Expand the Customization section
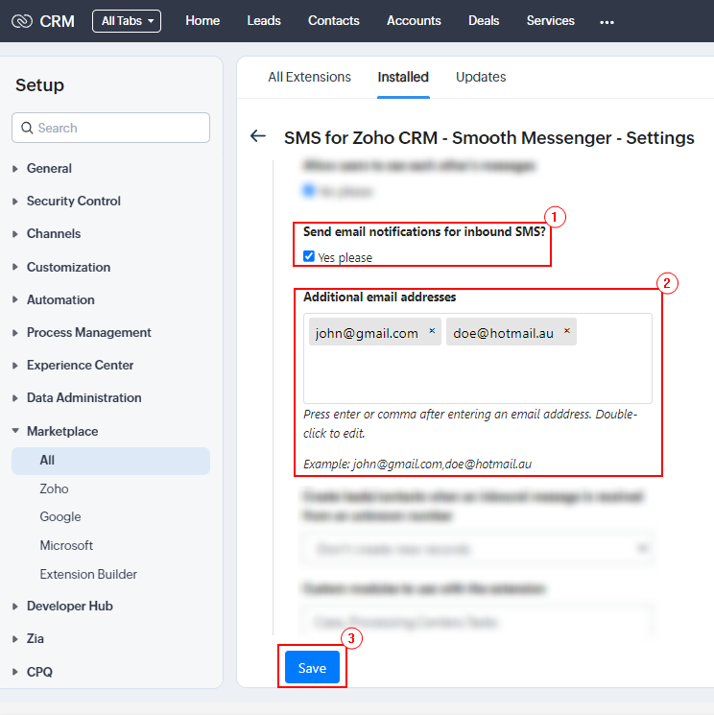714x715 pixels. pyautogui.click(x=68, y=267)
